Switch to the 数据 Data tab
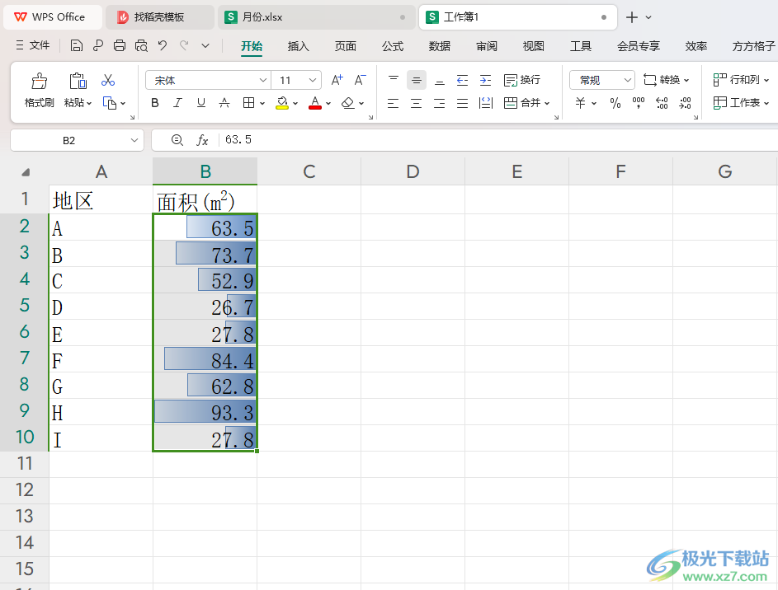The width and height of the screenshot is (778, 590). point(440,47)
